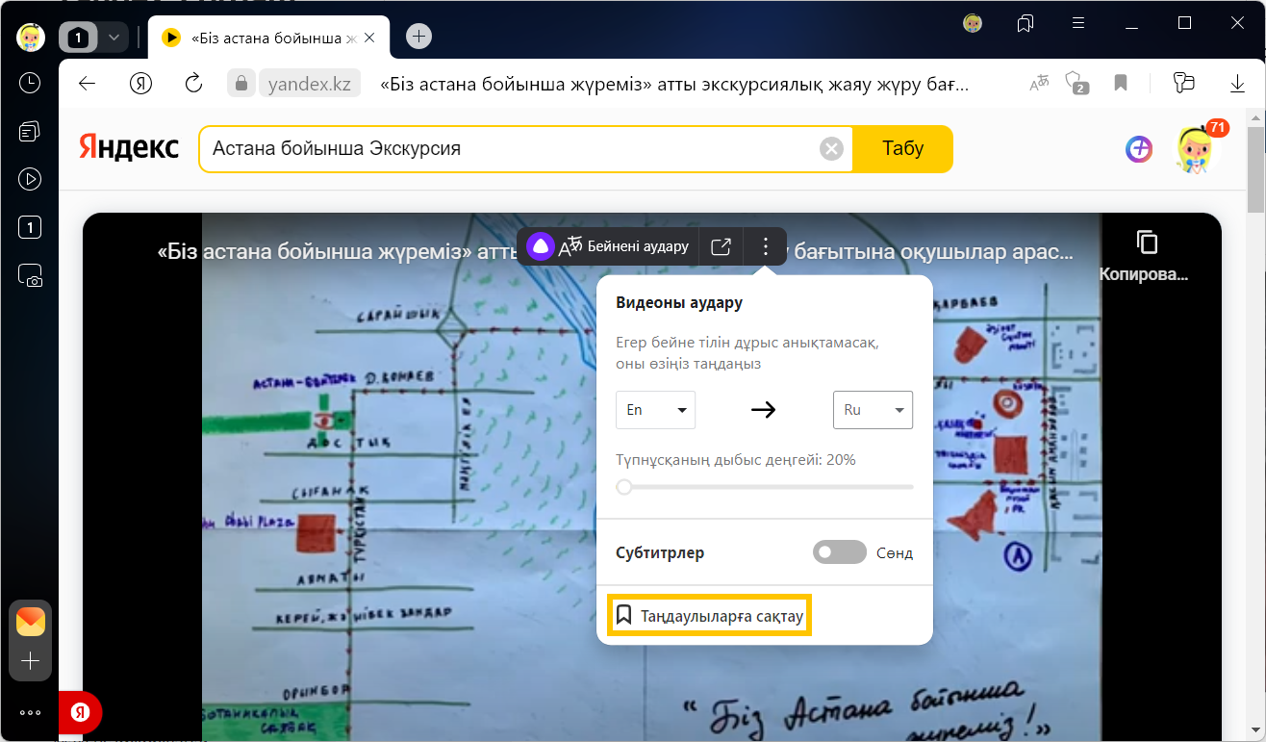Viewport: 1266px width, 742px height.
Task: Click «Бейнені аудару» to translate the video
Action: pyautogui.click(x=624, y=246)
